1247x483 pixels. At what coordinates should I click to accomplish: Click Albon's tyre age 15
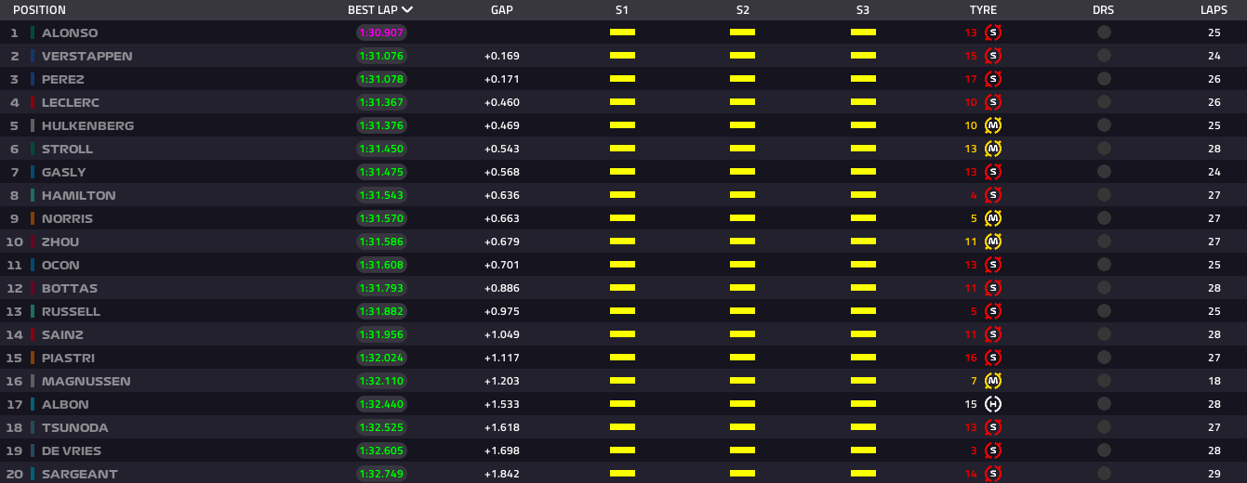pos(971,404)
